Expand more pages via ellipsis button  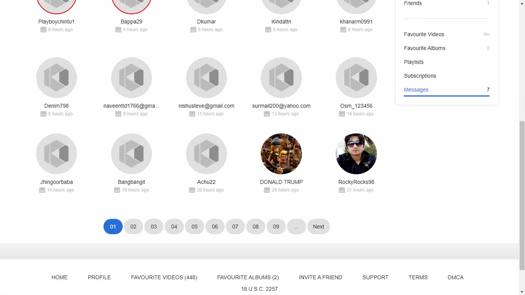(x=296, y=226)
